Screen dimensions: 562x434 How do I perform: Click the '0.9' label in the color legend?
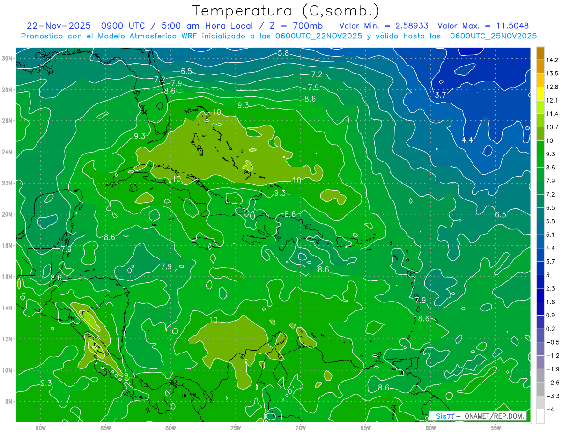550,315
